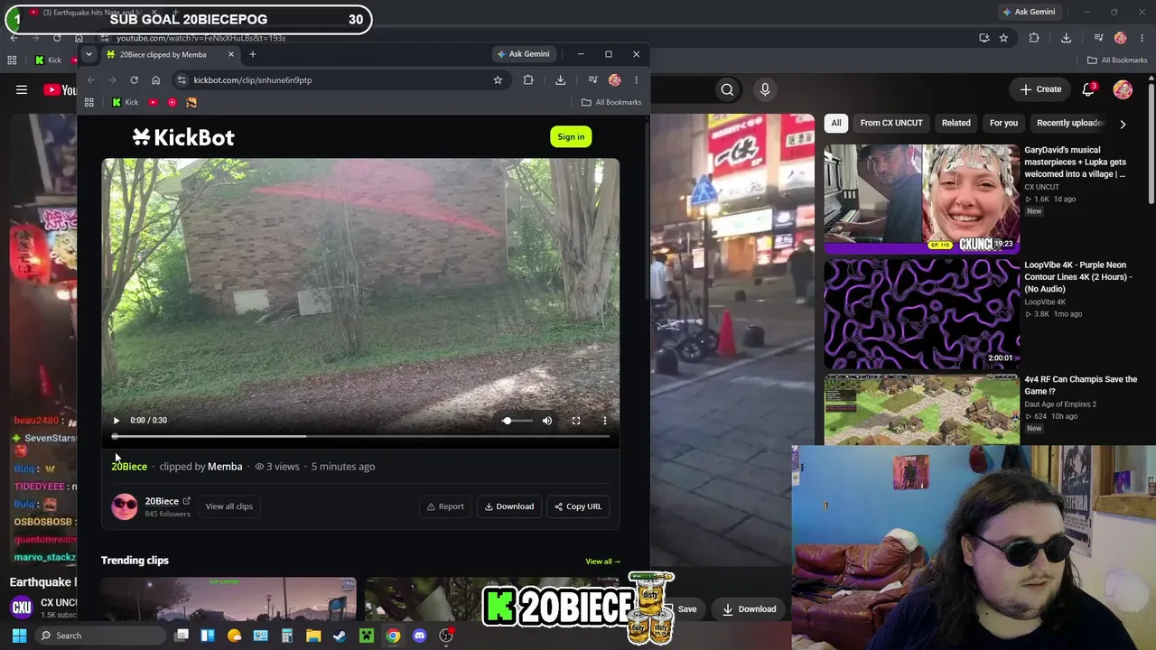Sign in to KickBot
The width and height of the screenshot is (1156, 650).
point(571,137)
